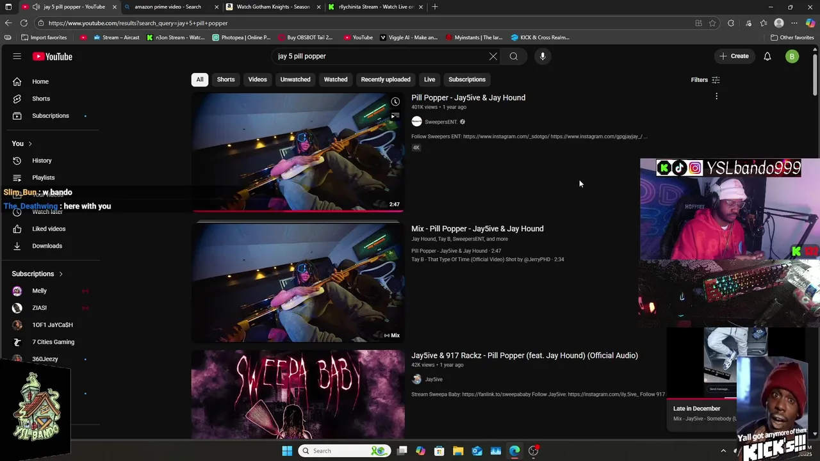Open SweepersENT. channel link
The width and height of the screenshot is (820, 461).
pyautogui.click(x=441, y=122)
